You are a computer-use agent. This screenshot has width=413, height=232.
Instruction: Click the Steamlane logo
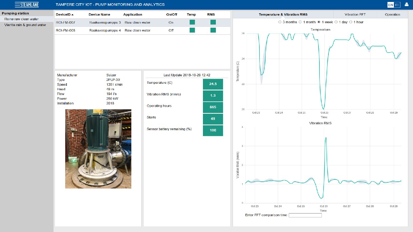27,5
